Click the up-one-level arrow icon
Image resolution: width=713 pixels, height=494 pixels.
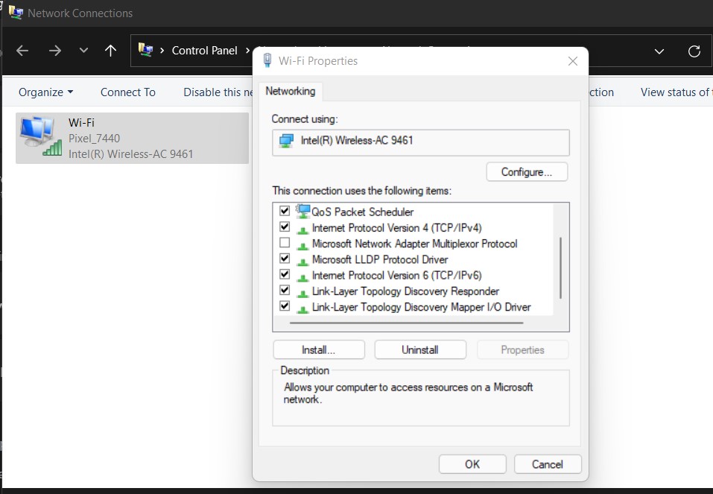point(110,51)
